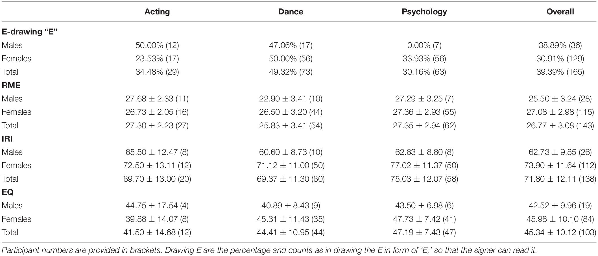Click the Acting column header
This screenshot has width=598, height=256.
(x=157, y=12)
